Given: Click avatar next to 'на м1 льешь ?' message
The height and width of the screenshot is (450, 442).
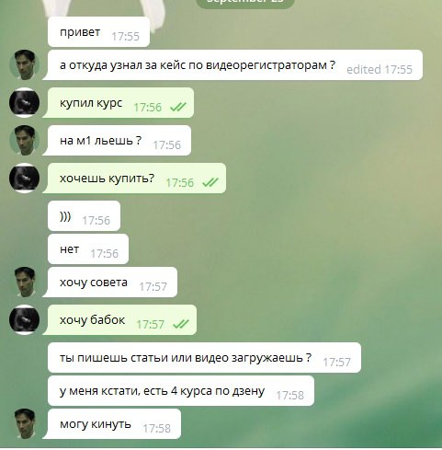Looking at the screenshot, I should pyautogui.click(x=24, y=141).
